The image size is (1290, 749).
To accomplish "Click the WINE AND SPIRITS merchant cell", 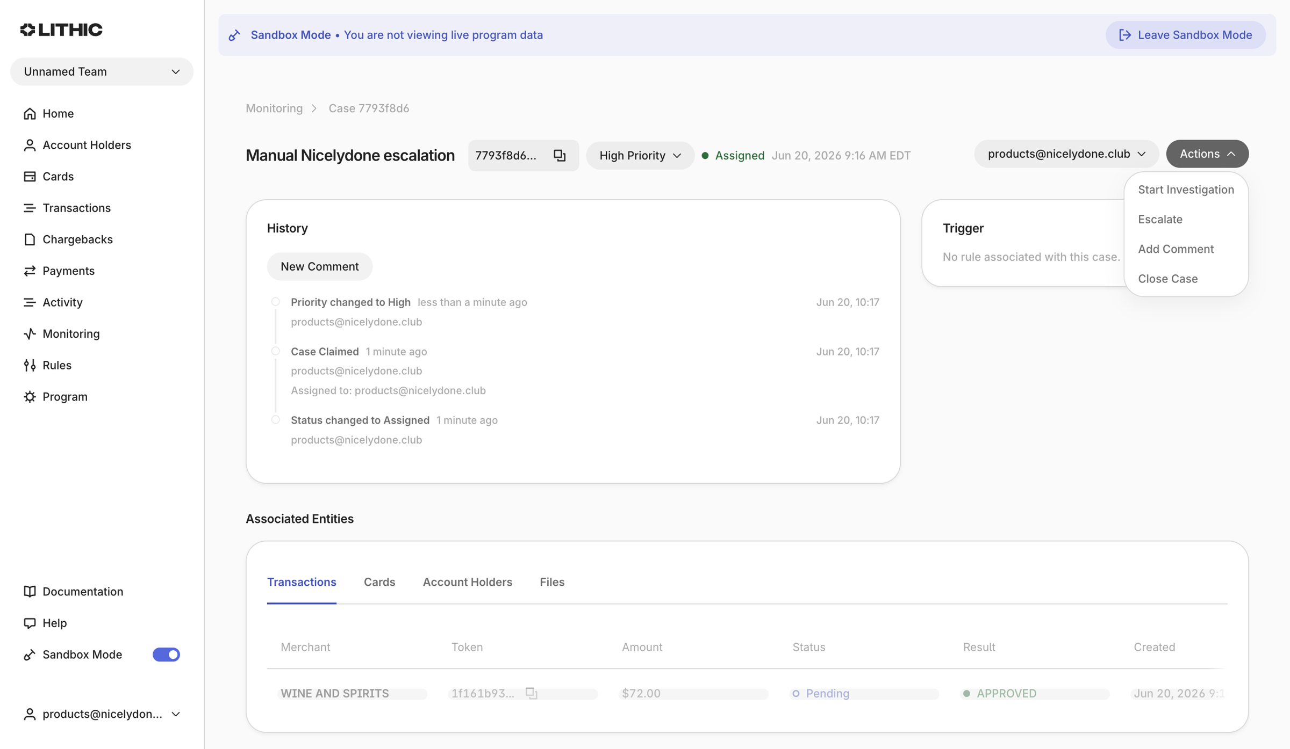I will [334, 693].
